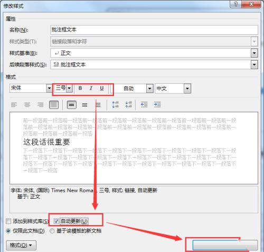Open 中文 language dropdown

(187, 89)
